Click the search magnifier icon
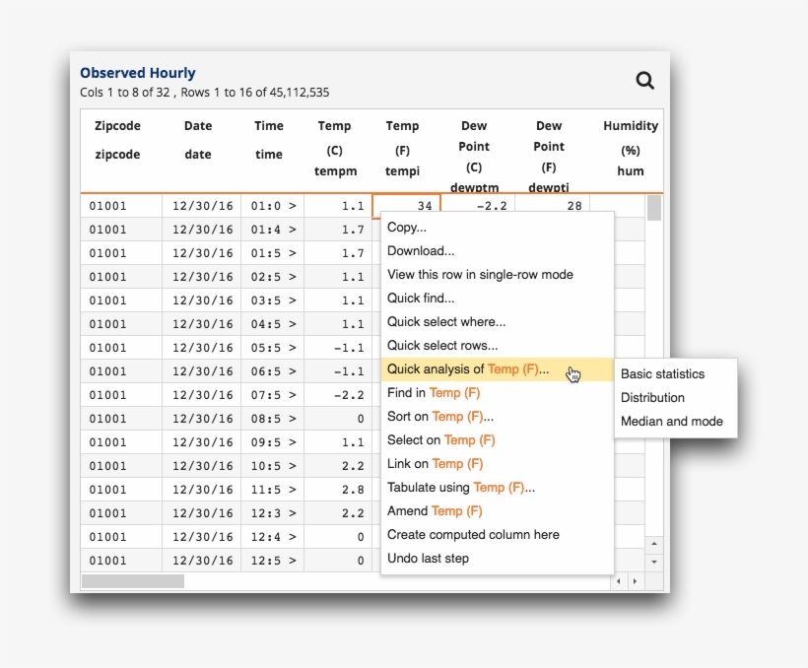The width and height of the screenshot is (808, 668). [x=644, y=81]
